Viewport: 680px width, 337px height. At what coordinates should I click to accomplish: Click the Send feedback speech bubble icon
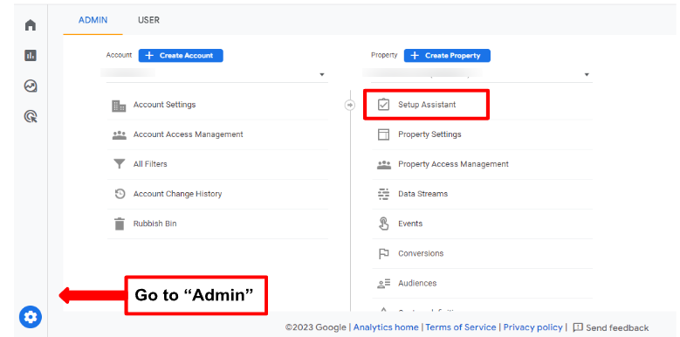point(578,327)
